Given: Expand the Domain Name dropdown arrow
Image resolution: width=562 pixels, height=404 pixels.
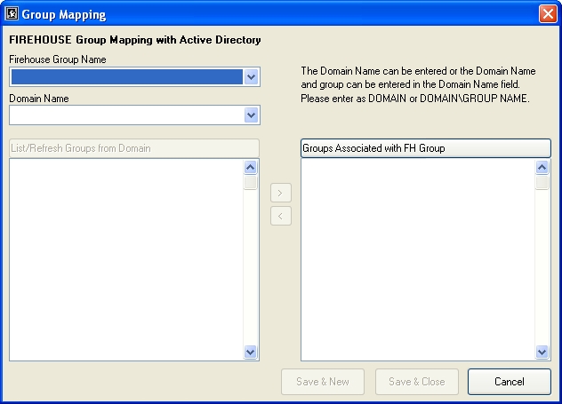Looking at the screenshot, I should click(x=252, y=115).
